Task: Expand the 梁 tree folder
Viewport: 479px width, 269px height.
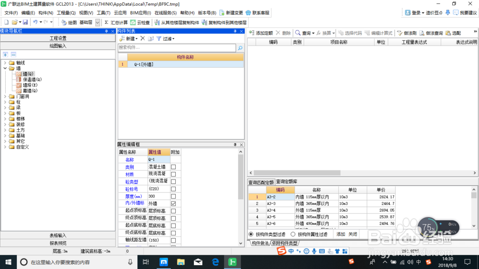Action: coord(5,108)
